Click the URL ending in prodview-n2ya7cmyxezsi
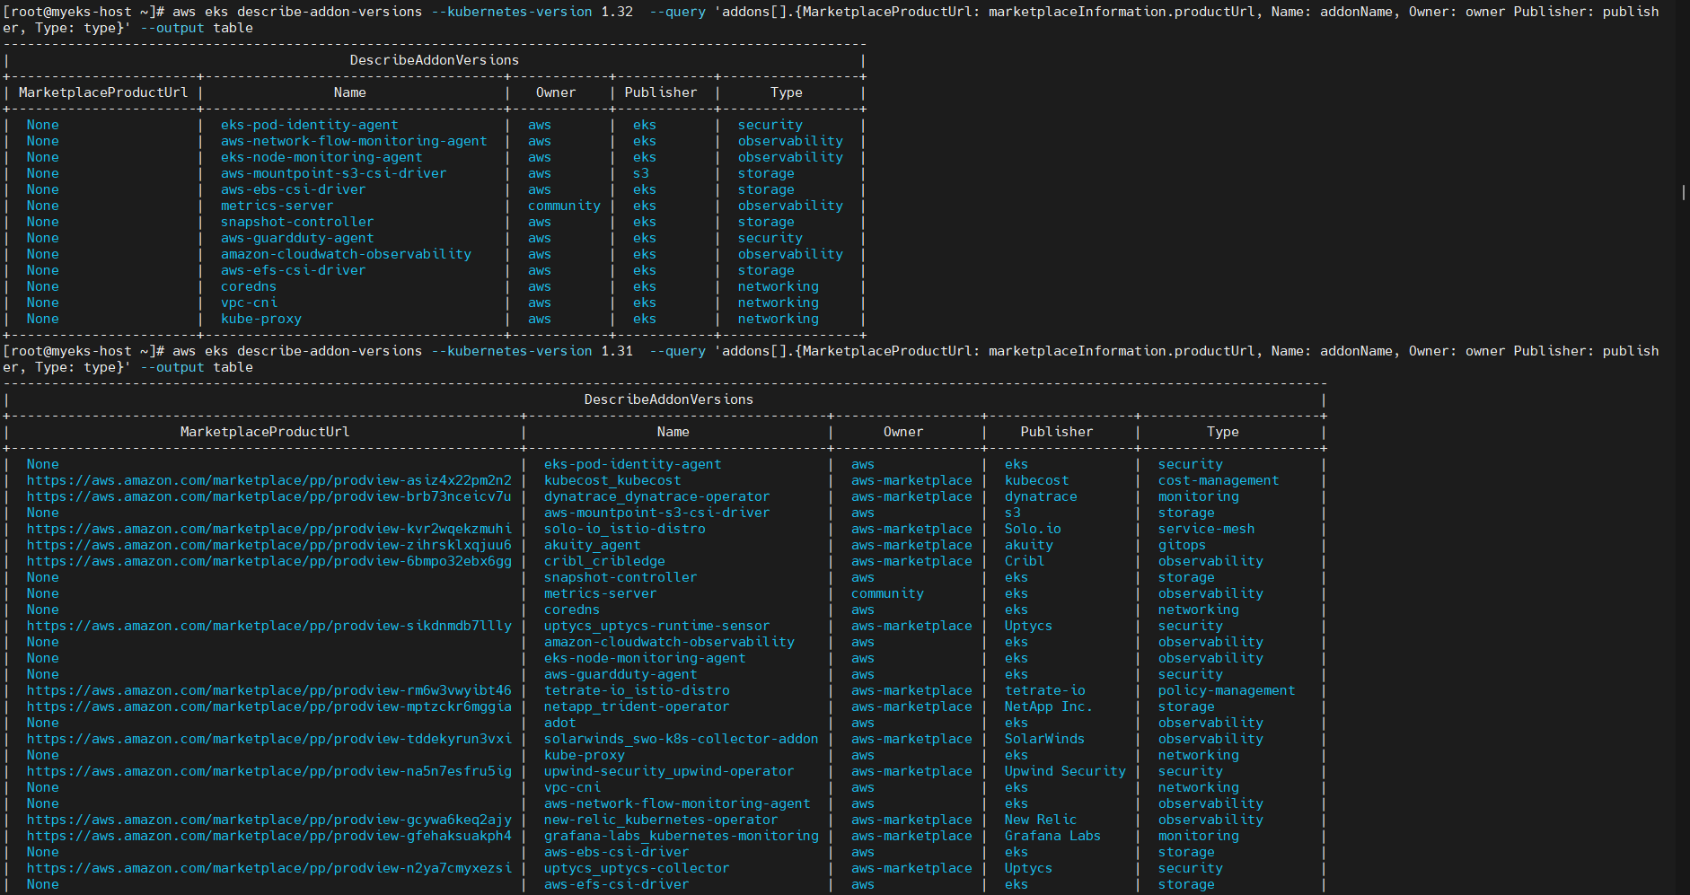 268,868
